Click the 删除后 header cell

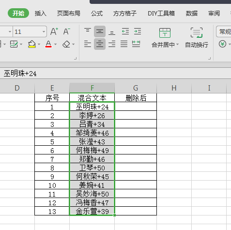point(136,98)
